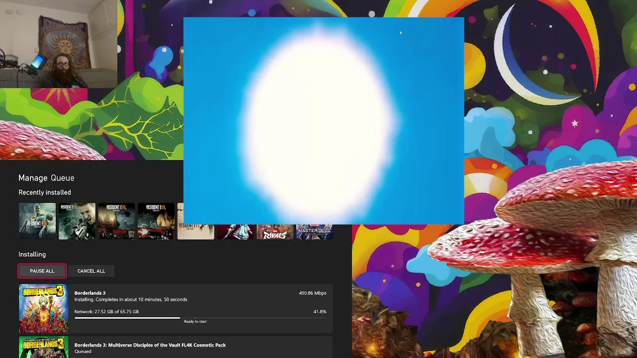637x358 pixels.
Task: Cancel all queued installs
Action: [x=91, y=271]
